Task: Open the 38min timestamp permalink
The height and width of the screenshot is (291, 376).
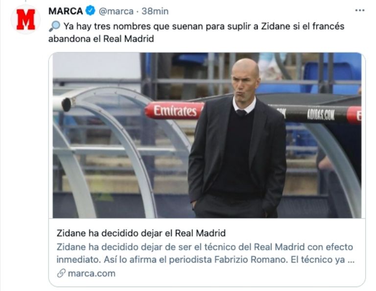Action: [155, 11]
